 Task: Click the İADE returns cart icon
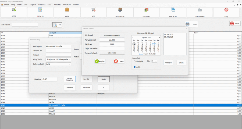tap(93, 10)
